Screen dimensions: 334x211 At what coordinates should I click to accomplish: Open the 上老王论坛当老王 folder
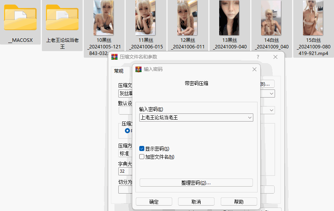[62, 18]
